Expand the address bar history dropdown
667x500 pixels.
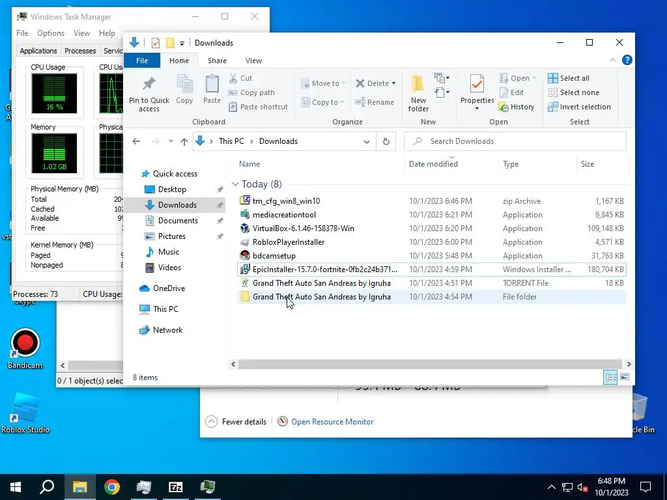click(366, 141)
